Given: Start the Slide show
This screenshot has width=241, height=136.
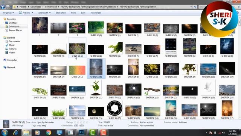Looking at the screenshot, I should point(61,13).
